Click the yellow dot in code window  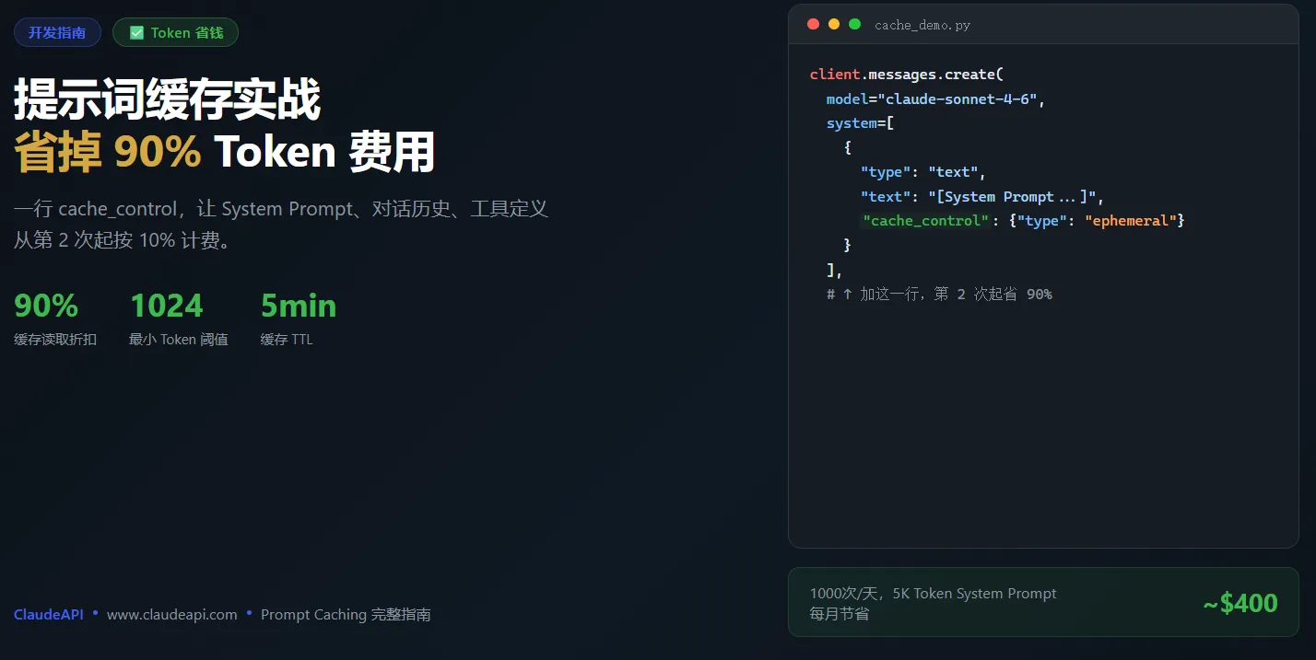pyautogui.click(x=834, y=25)
